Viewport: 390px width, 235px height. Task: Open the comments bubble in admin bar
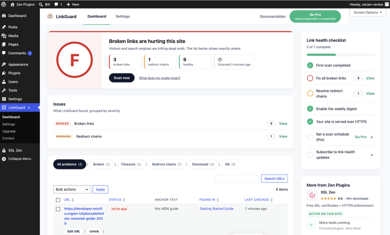56,4
